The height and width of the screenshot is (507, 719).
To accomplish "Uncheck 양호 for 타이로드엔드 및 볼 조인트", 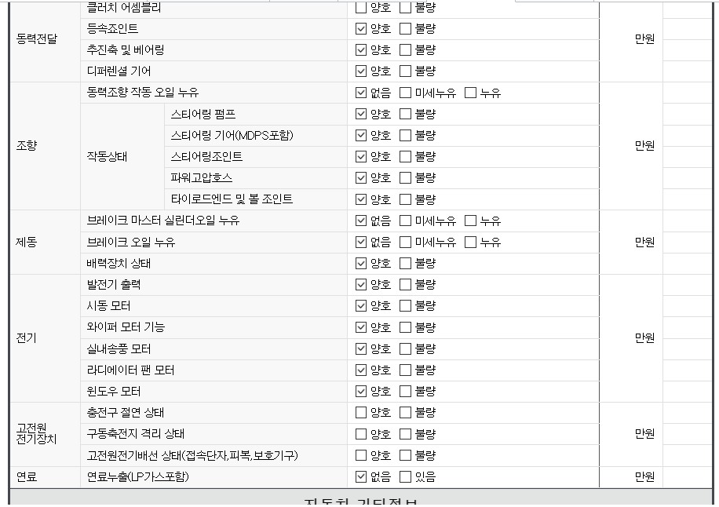I will pos(361,199).
